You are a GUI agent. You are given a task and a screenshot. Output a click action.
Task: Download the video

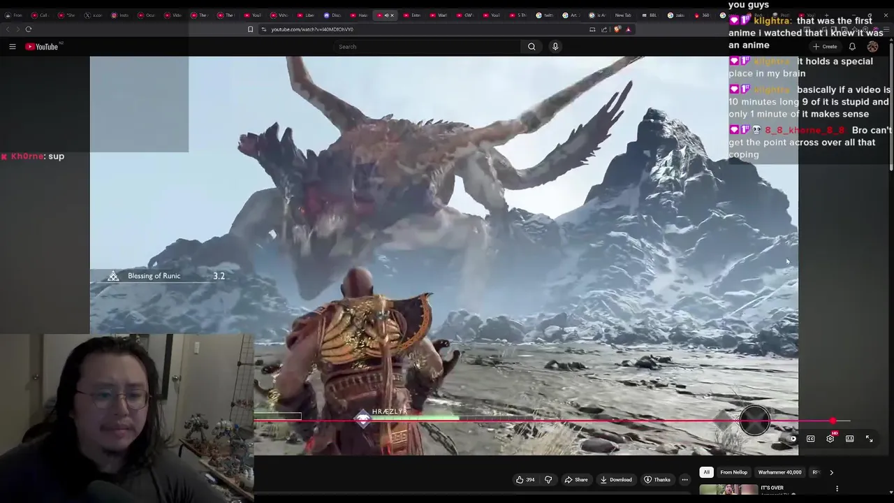click(615, 480)
